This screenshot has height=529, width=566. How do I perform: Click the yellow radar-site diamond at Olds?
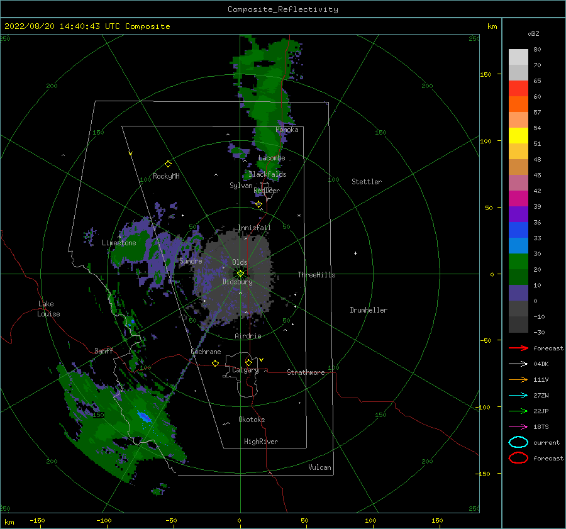240,274
